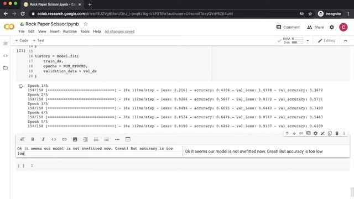Screen dimensions: 354x199
Task: Add a comment to this cell
Action: pos(309,133)
